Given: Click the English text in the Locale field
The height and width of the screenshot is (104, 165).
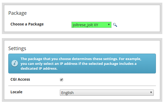Looking at the screenshot, I should click(x=67, y=93).
